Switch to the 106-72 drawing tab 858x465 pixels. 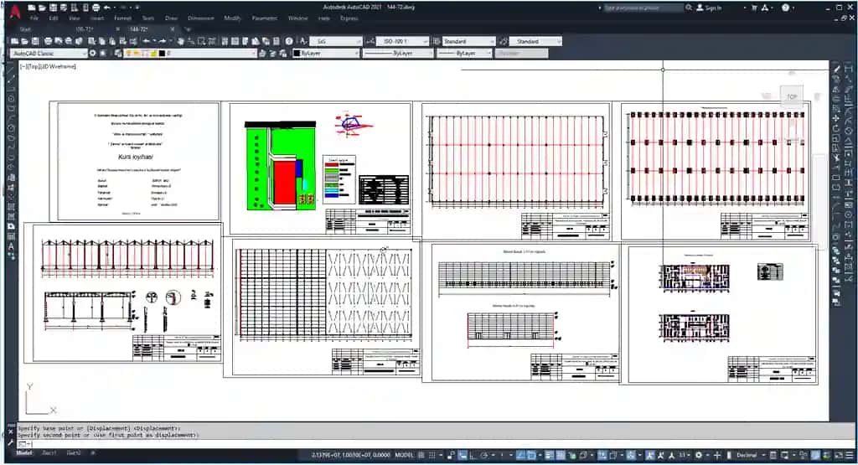tap(85, 29)
